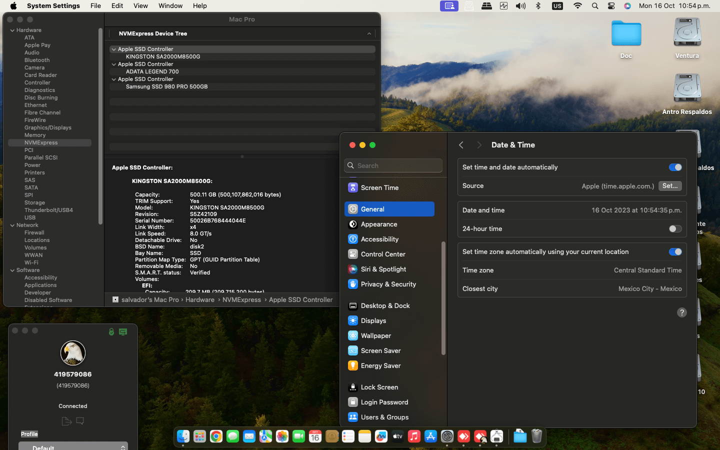Click the help question mark button
Viewport: 720px width, 450px height.
coord(681,312)
